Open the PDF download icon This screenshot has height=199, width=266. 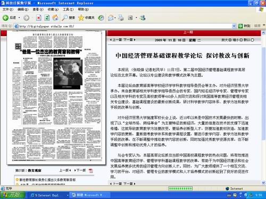coord(91,170)
